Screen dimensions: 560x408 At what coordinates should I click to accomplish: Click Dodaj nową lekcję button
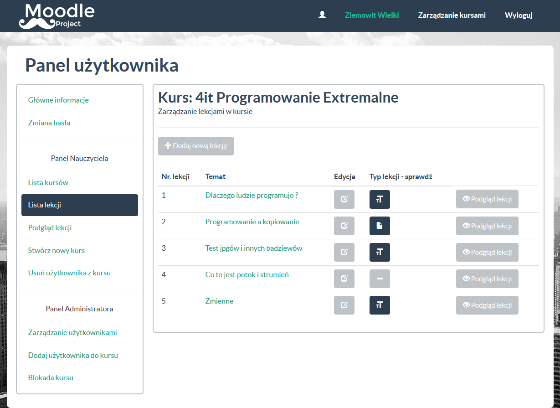tap(196, 146)
